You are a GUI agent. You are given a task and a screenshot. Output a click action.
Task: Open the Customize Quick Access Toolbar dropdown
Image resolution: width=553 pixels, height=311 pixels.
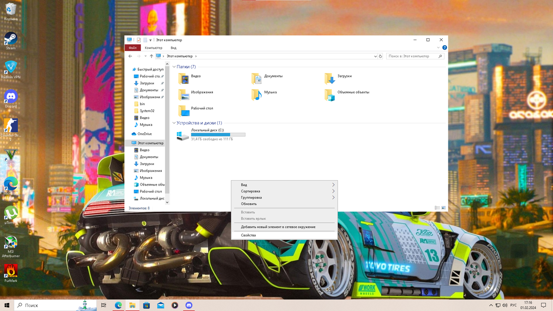pyautogui.click(x=150, y=40)
